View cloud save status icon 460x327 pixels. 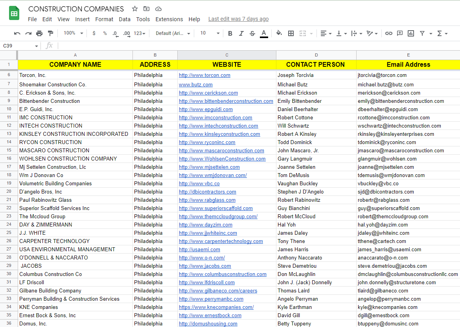tap(158, 9)
